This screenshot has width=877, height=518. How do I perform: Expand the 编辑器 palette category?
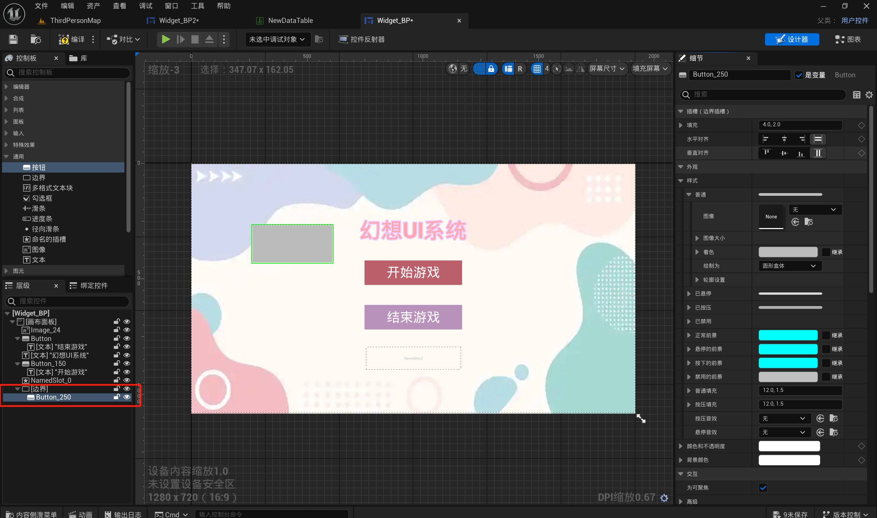6,87
